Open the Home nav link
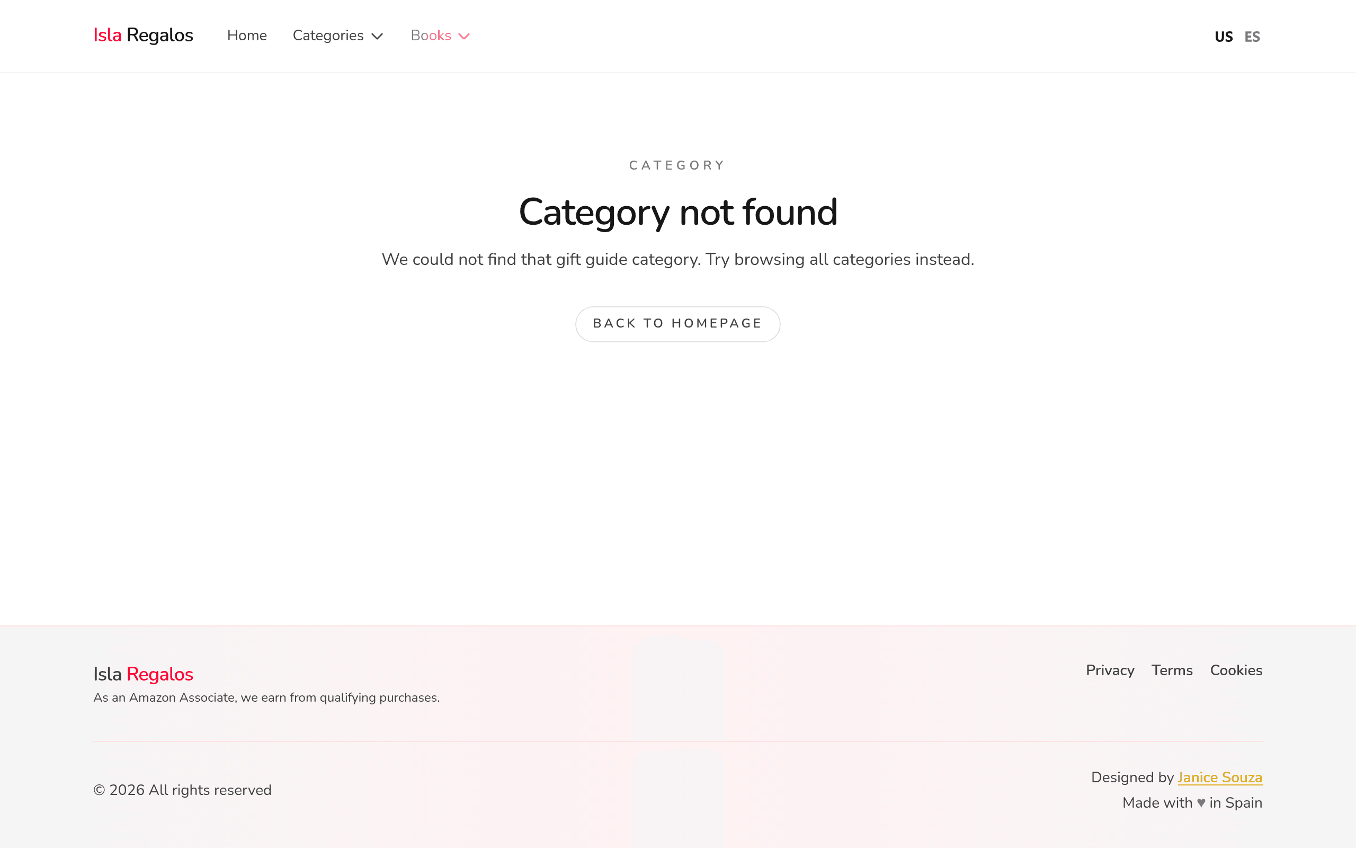The width and height of the screenshot is (1356, 848). (246, 36)
